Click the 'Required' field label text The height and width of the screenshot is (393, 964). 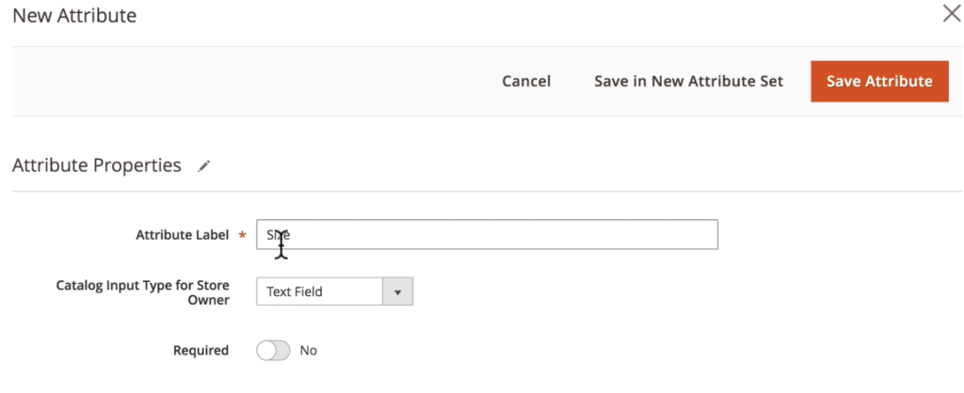(x=201, y=351)
